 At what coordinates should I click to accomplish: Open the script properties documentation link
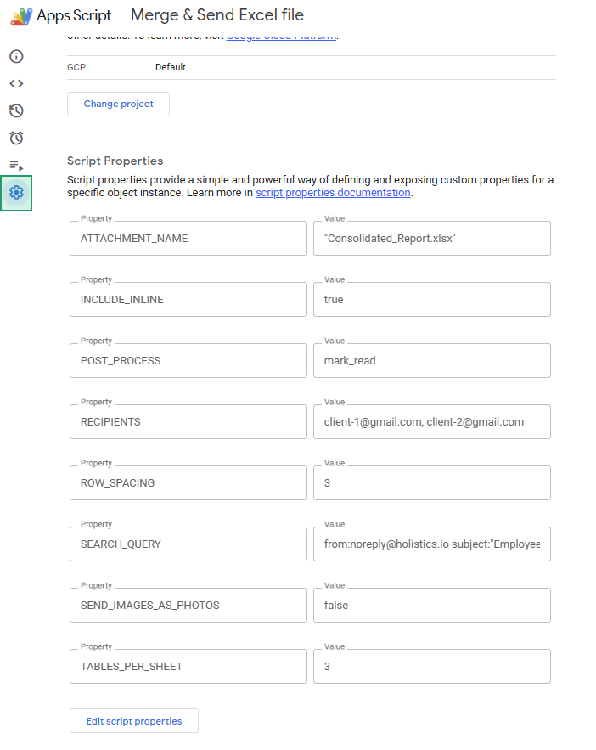pyautogui.click(x=333, y=193)
